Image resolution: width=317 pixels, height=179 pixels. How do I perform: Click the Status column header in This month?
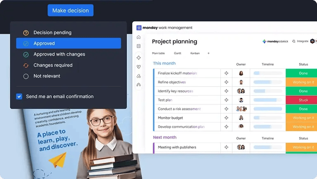303,64
